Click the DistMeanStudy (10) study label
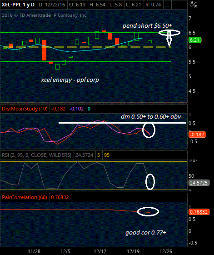This screenshot has height=255, width=214. (25, 109)
